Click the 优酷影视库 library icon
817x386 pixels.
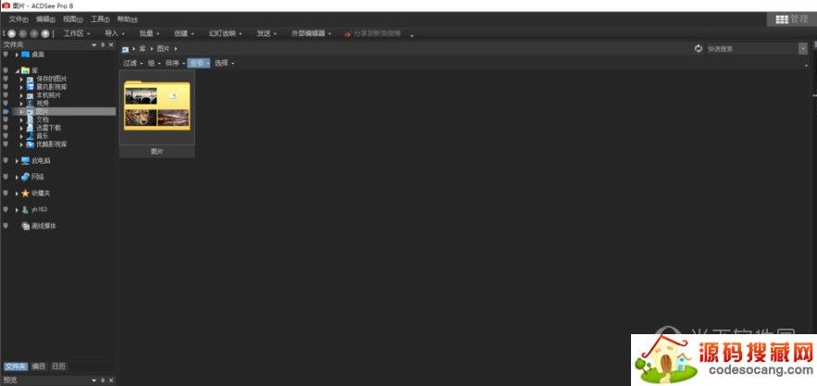coord(31,144)
